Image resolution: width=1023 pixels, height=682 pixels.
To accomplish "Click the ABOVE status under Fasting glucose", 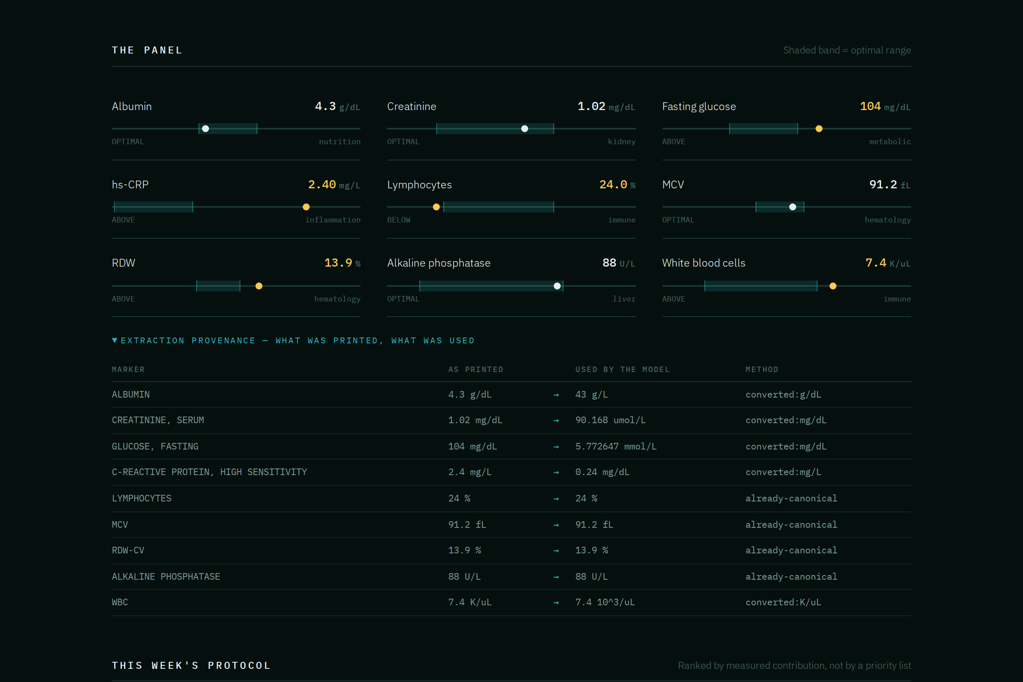I will pyautogui.click(x=673, y=142).
